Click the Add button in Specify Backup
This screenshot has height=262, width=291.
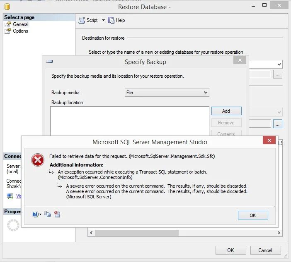[226, 111]
